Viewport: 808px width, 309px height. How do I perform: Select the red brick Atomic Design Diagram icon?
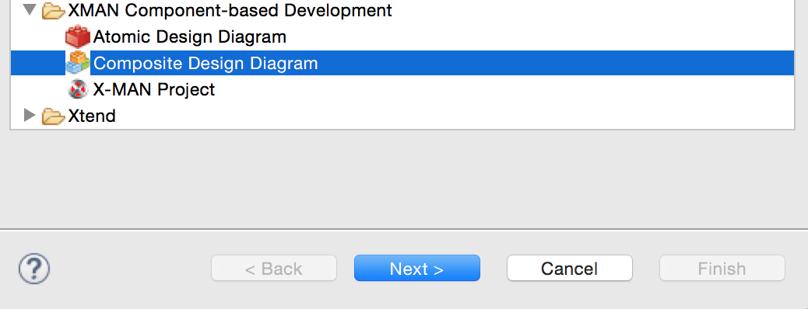[78, 37]
